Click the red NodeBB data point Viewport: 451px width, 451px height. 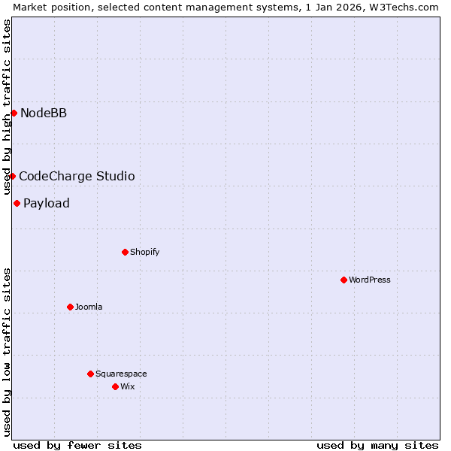click(14, 114)
